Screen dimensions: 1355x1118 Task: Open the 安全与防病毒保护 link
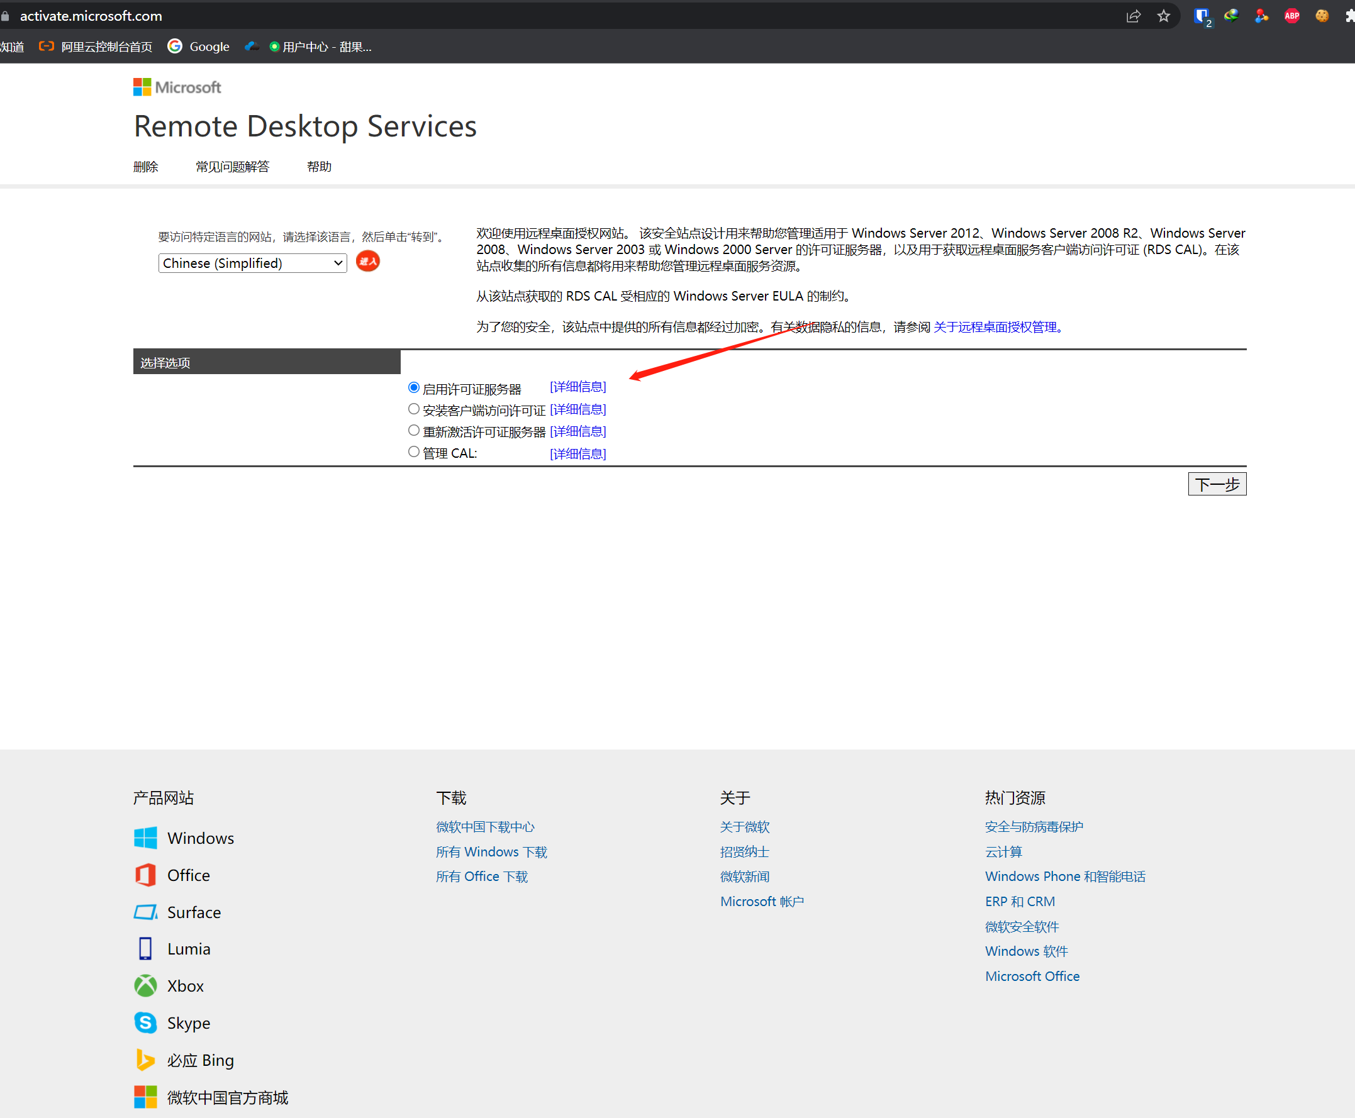(x=1034, y=827)
